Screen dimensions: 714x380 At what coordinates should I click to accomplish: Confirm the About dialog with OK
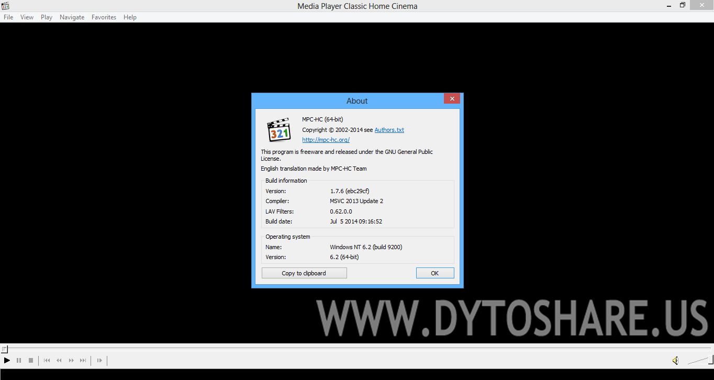435,273
